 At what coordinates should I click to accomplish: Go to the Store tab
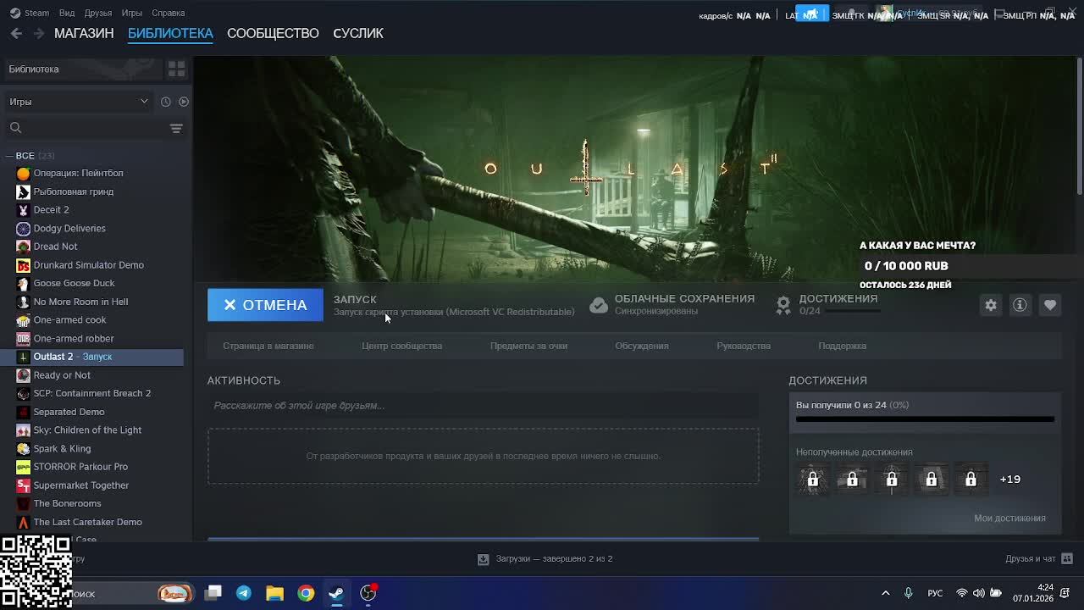84,33
